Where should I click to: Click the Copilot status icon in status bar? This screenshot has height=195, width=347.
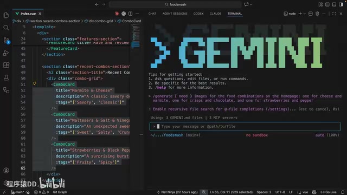[x=314, y=192]
